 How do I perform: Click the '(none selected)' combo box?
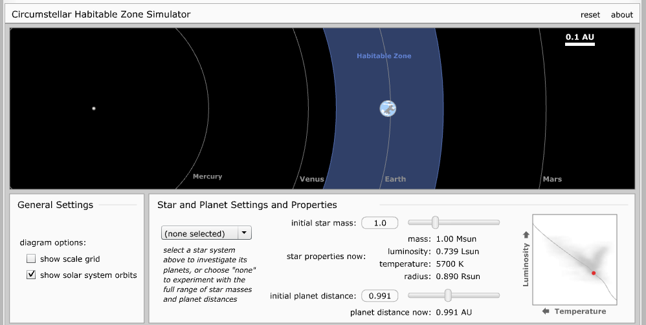click(199, 233)
